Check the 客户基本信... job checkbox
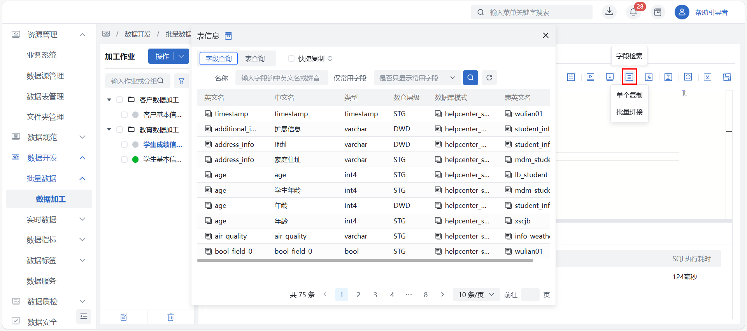The height and width of the screenshot is (331, 747). (124, 115)
